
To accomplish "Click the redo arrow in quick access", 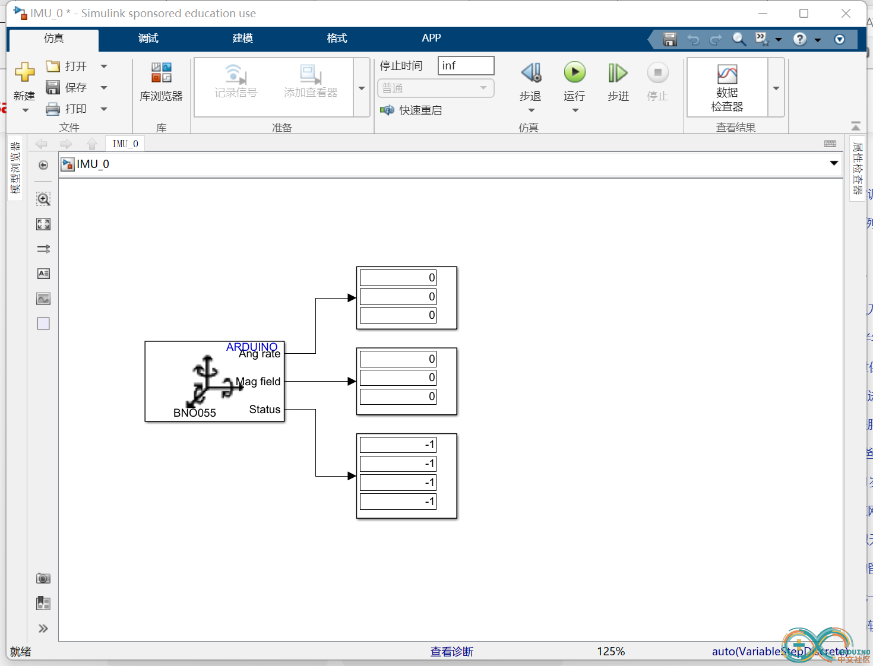I will point(716,40).
